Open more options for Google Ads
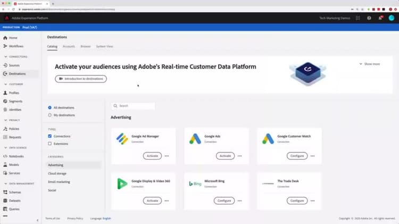Screen dimensions: 399x224 240,156
